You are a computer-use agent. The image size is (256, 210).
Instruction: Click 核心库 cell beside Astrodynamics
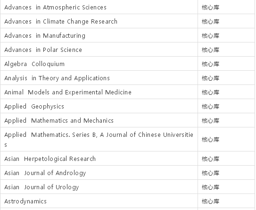point(210,202)
